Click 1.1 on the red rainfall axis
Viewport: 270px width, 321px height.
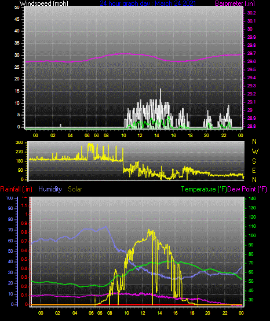click(x=24, y=205)
